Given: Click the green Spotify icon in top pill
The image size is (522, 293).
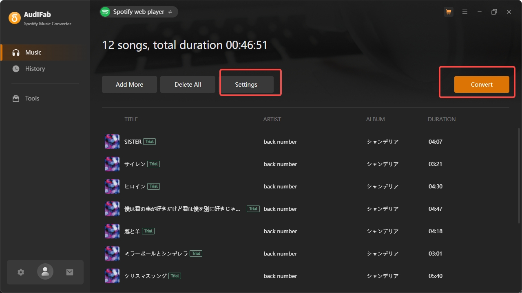Looking at the screenshot, I should [x=106, y=12].
